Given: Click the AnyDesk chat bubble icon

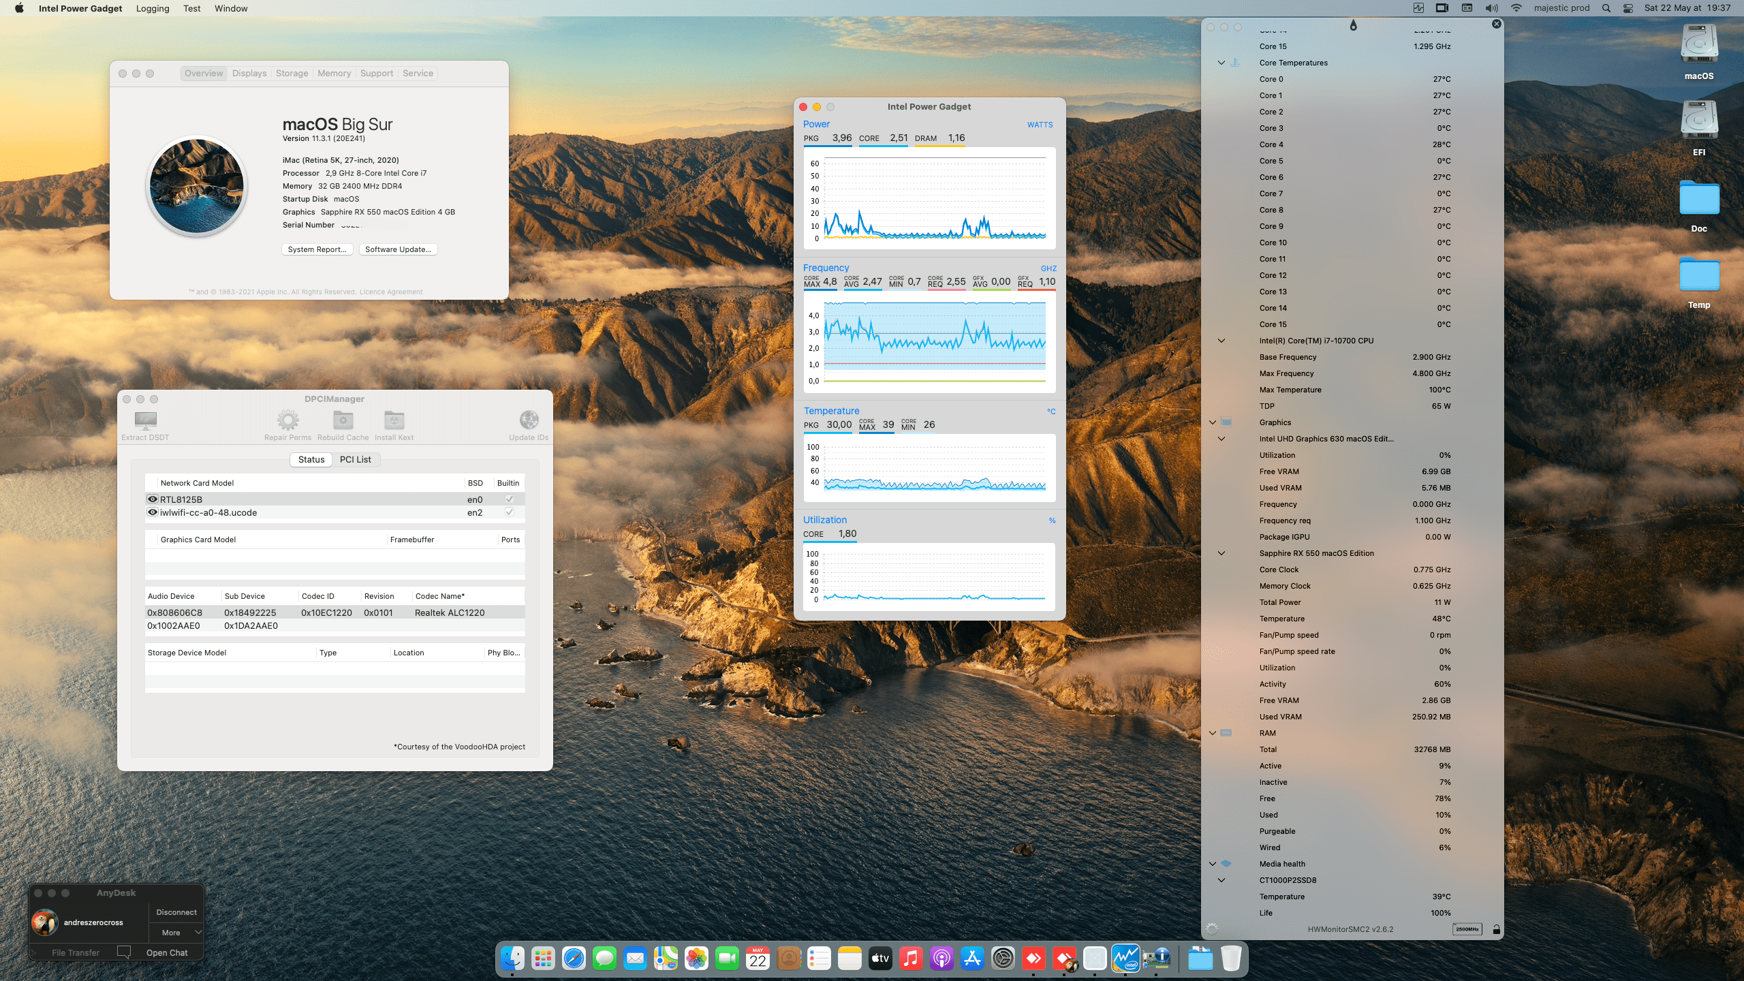Looking at the screenshot, I should click(x=124, y=952).
